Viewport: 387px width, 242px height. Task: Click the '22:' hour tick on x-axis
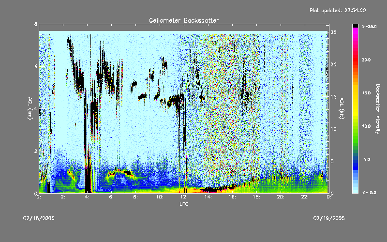[x=305, y=197]
